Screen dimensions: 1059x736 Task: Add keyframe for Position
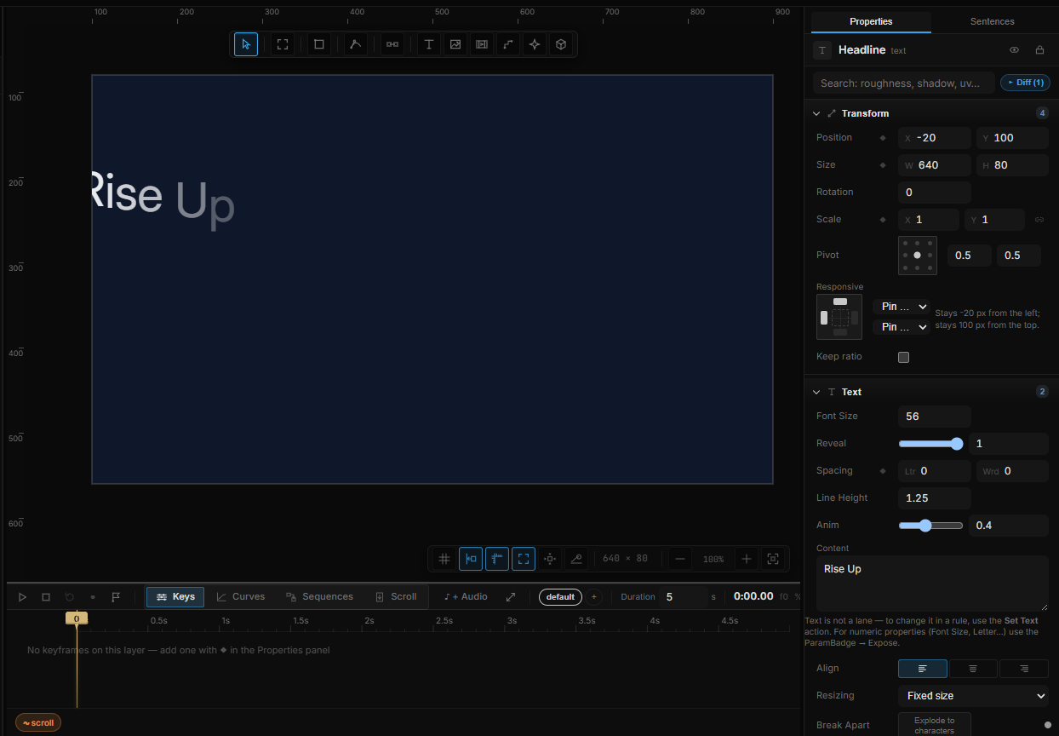point(883,138)
